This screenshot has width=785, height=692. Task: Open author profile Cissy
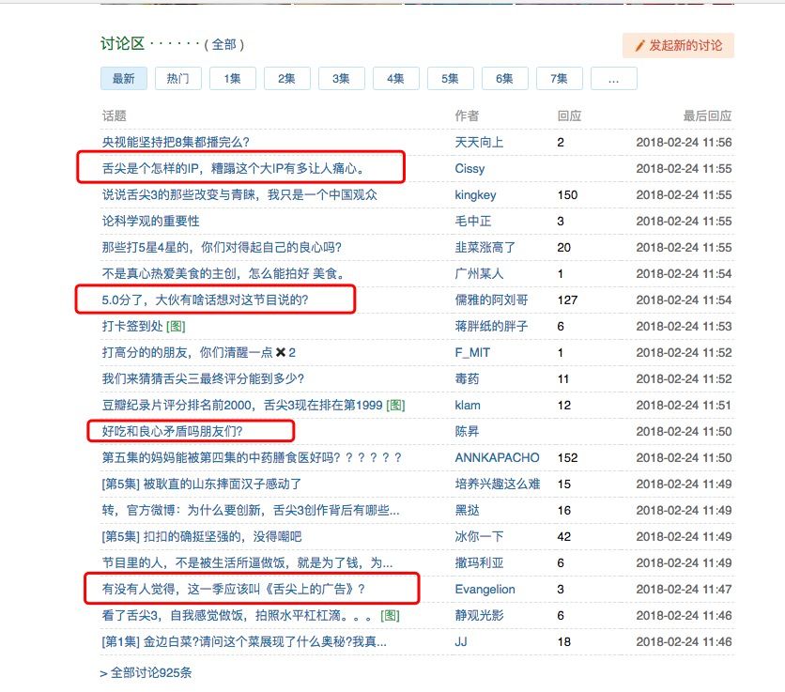[469, 168]
